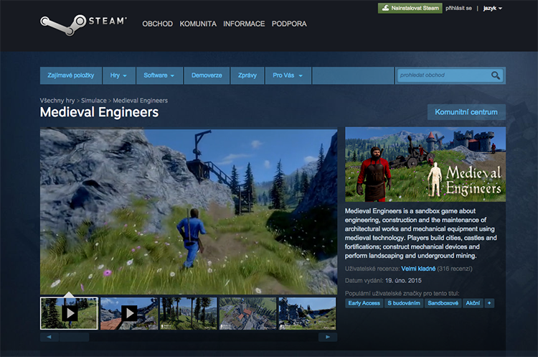Screen dimensions: 538x357
Task: Open the jazyk language dropdown
Action: pos(490,8)
